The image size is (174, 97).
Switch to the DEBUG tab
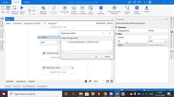(27, 2)
